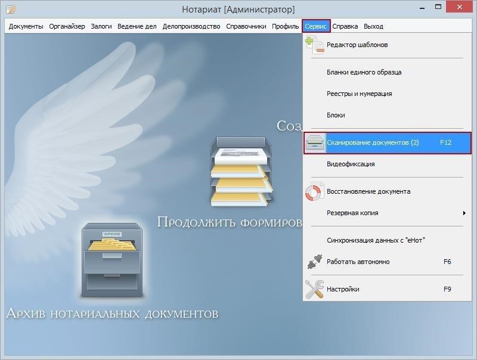Click the lifebuoy Восстановление документа icon
Viewport: 477px width, 360px height.
[x=314, y=191]
